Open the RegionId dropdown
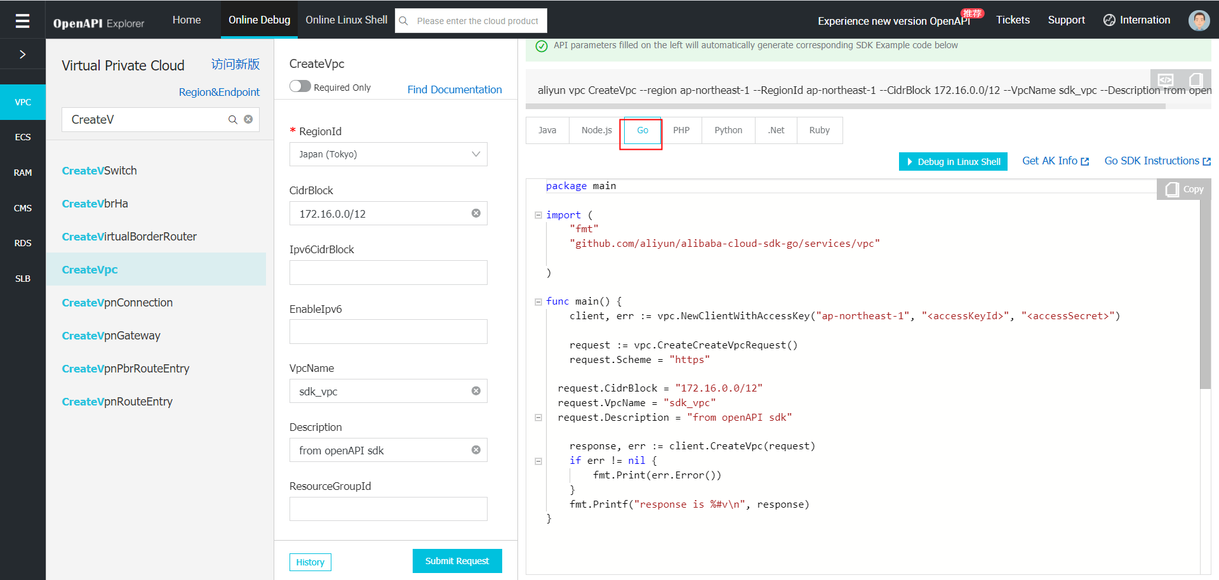This screenshot has width=1219, height=580. 389,154
